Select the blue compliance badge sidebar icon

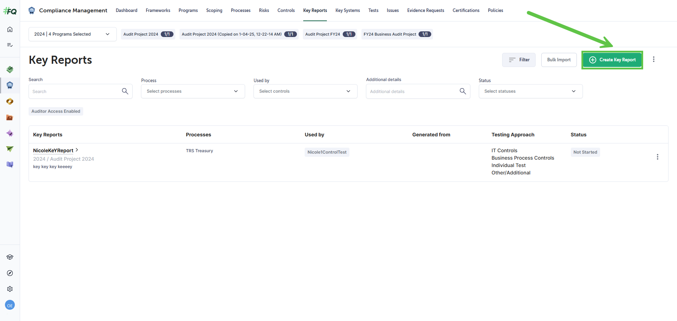click(x=10, y=85)
